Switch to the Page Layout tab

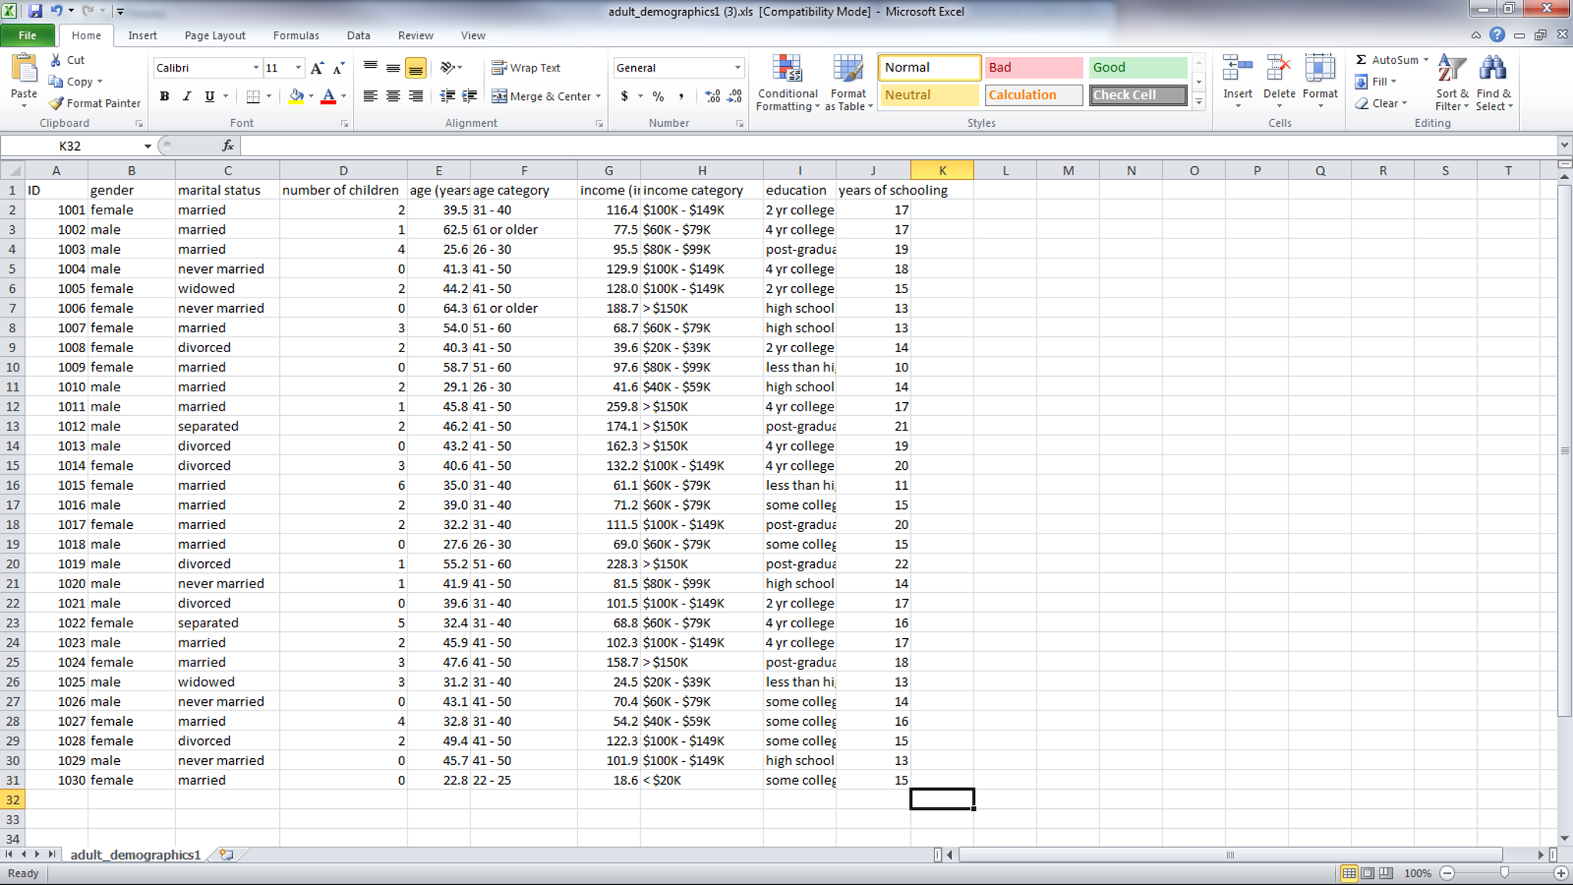coord(214,35)
